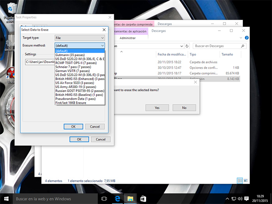Refresh the Descargas folder view
The height and width of the screenshot is (204, 272).
(188, 45)
